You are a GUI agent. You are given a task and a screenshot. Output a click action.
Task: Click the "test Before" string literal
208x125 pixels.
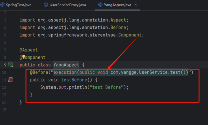pos(107,87)
